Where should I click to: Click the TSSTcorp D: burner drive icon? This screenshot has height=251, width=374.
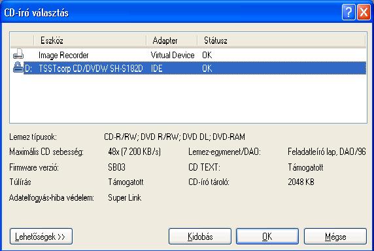point(18,67)
